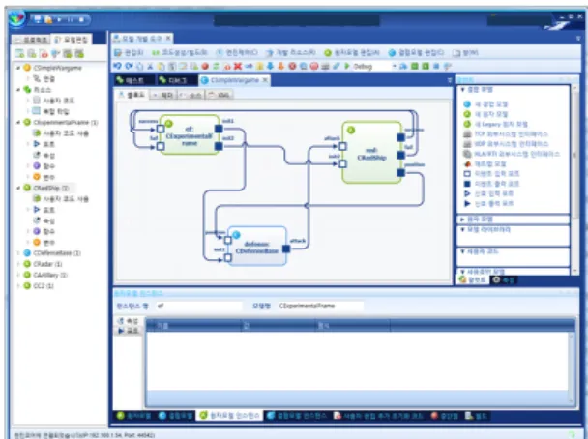The height and width of the screenshot is (439, 588).
Task: Click the red ball icon in toolbar
Action: pos(205,67)
